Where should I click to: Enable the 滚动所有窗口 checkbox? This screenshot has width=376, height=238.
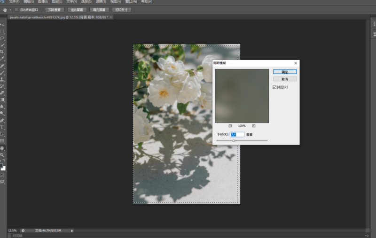[16, 9]
